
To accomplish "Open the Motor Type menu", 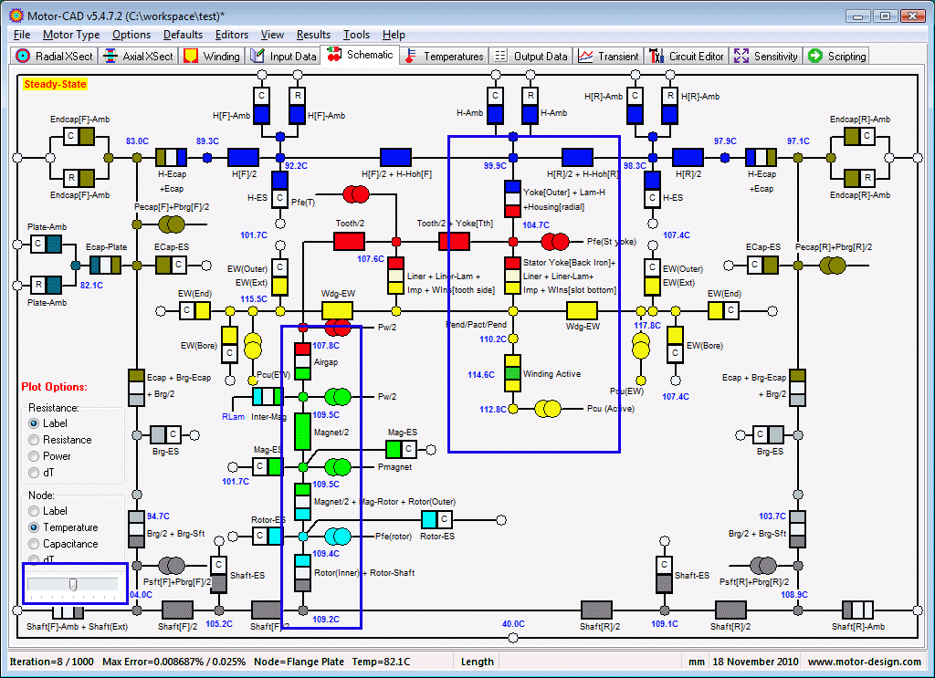I will tap(71, 35).
